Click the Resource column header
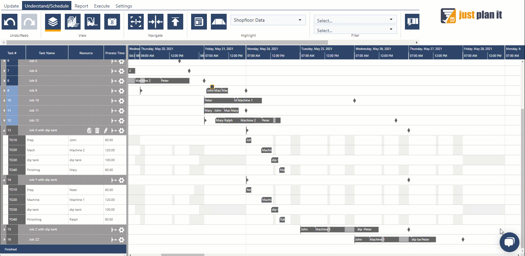The height and width of the screenshot is (256, 525). tap(86, 53)
